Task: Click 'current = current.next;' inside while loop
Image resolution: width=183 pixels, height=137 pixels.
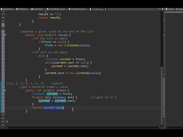Action: (x=70, y=66)
